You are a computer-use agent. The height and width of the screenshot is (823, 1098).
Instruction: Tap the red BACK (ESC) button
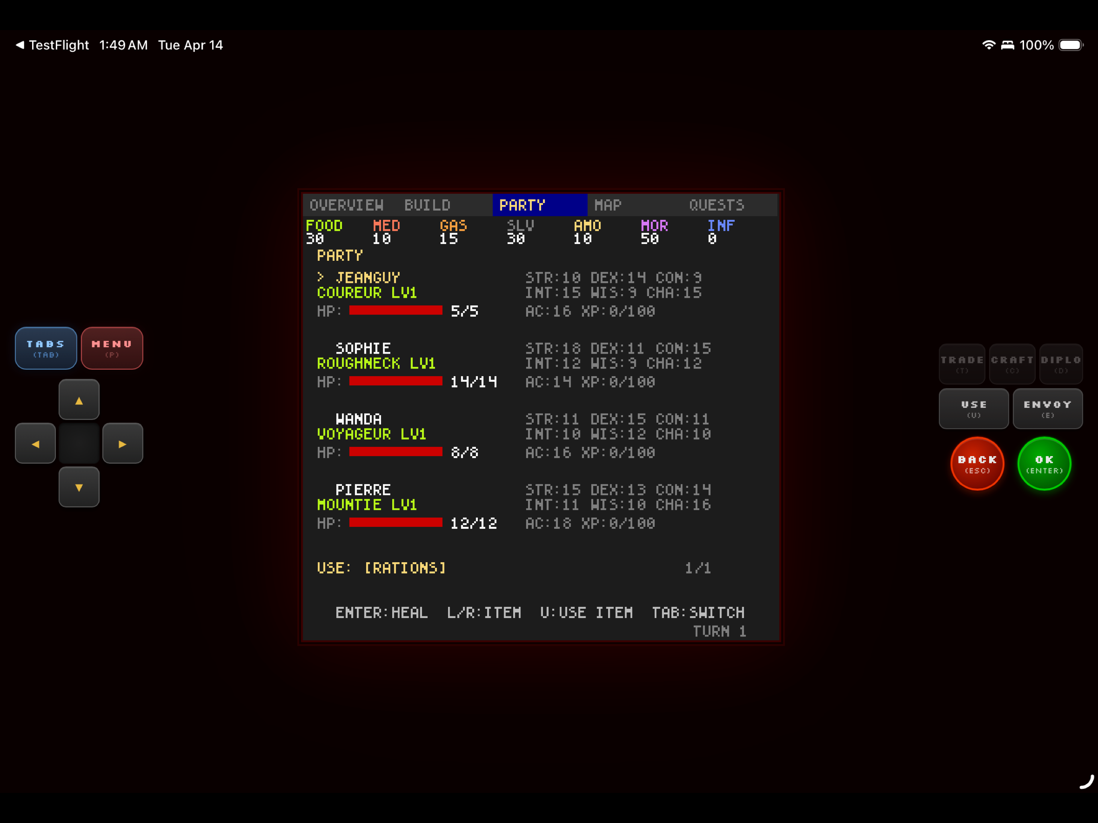(x=977, y=464)
